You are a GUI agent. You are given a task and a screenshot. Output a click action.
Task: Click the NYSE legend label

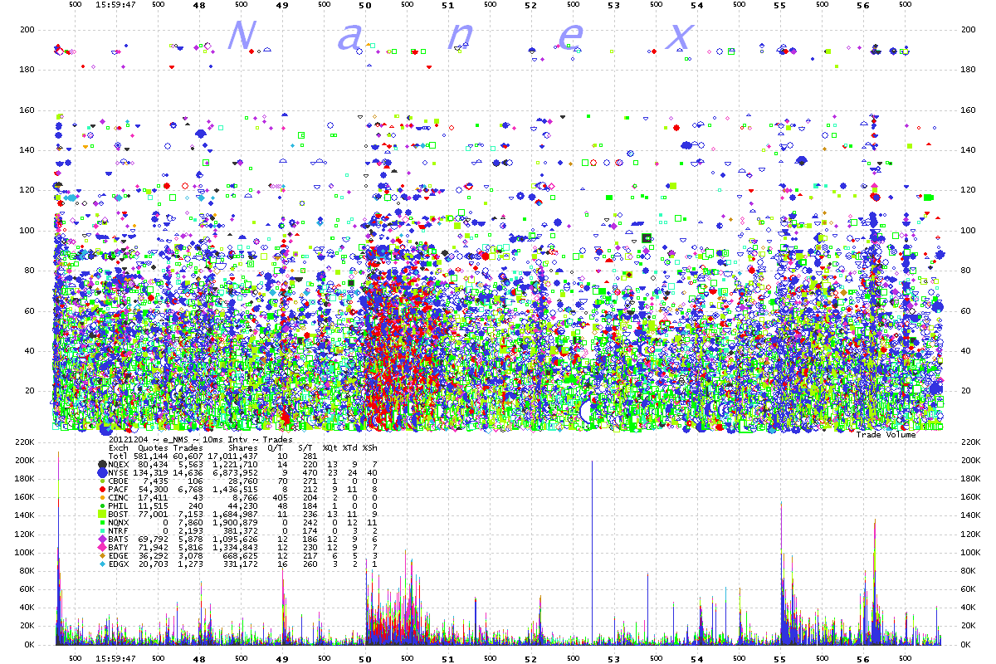pos(119,473)
